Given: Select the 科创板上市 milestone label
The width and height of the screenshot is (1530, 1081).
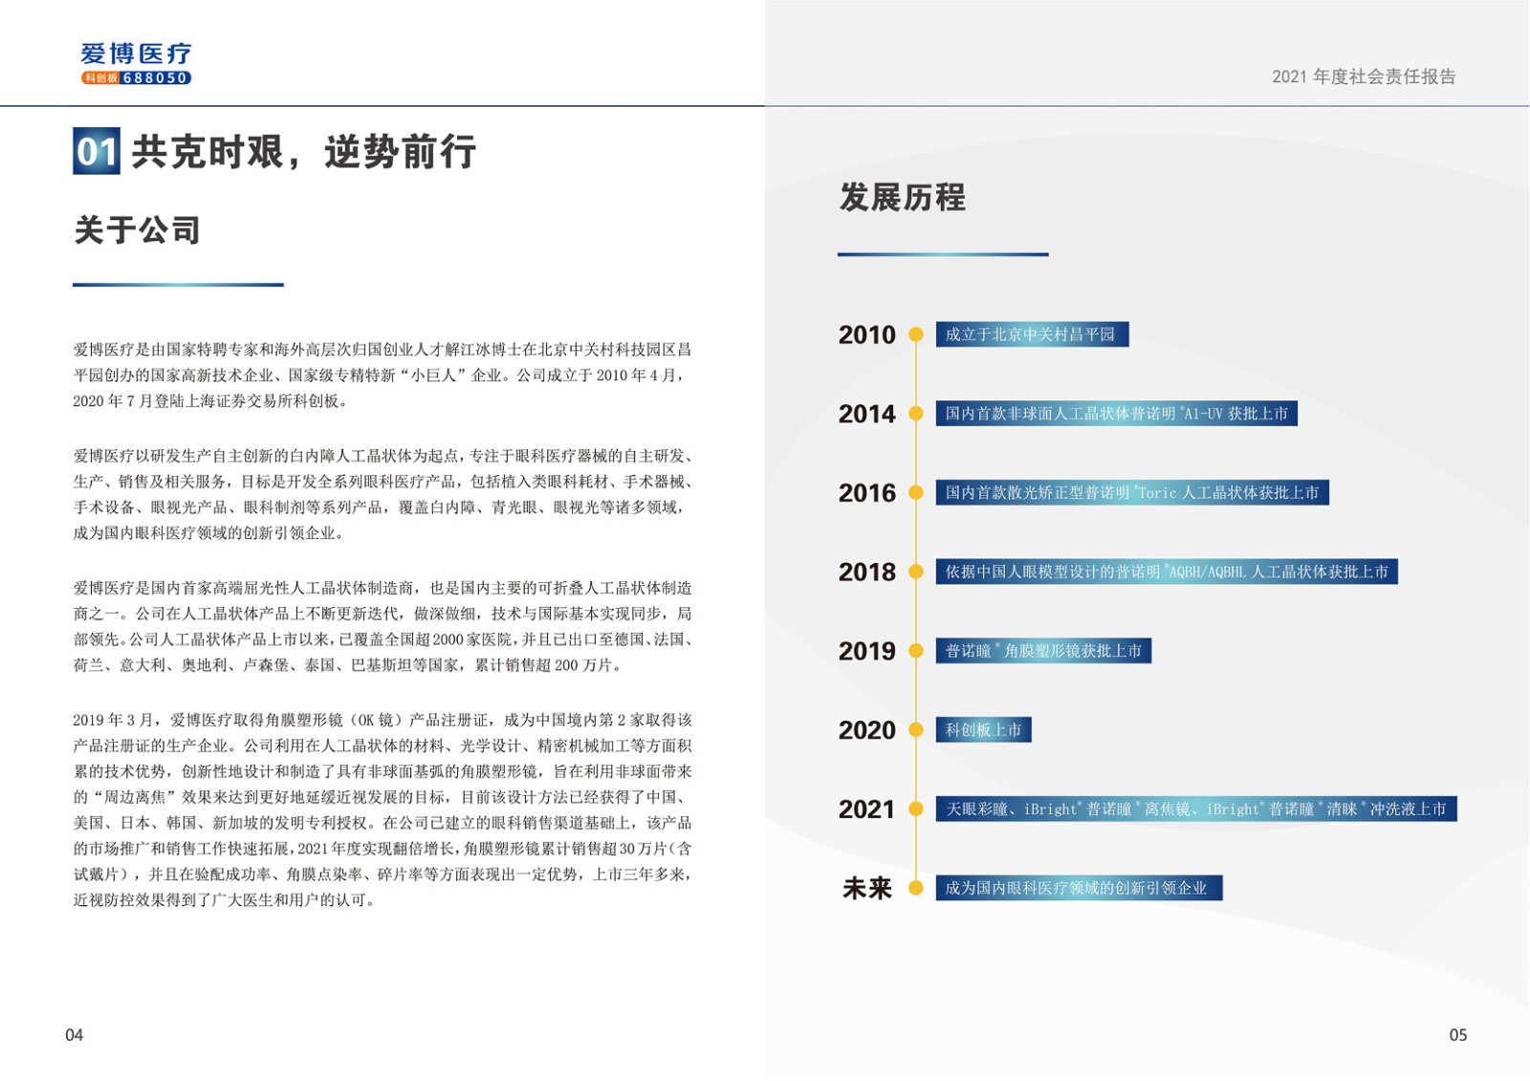Looking at the screenshot, I should point(983,730).
